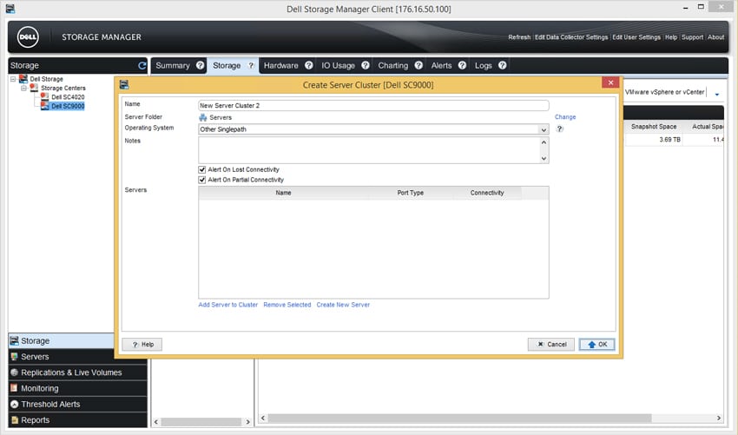Viewport: 738px width, 435px height.
Task: Click inside the Notes text area
Action: coord(368,150)
